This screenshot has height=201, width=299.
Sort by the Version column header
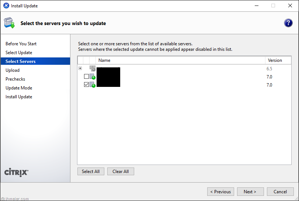275,60
